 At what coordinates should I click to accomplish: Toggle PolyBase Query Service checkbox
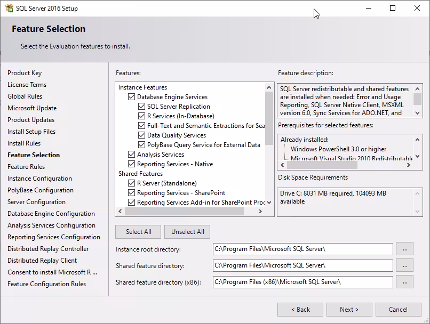[141, 145]
